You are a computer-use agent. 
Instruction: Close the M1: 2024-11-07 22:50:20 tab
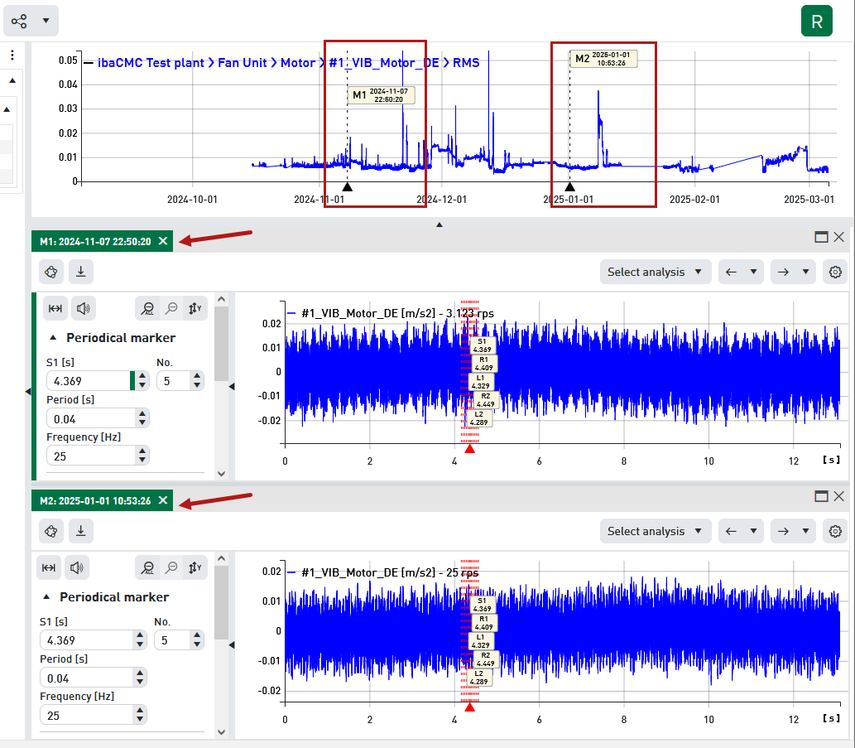pyautogui.click(x=163, y=241)
